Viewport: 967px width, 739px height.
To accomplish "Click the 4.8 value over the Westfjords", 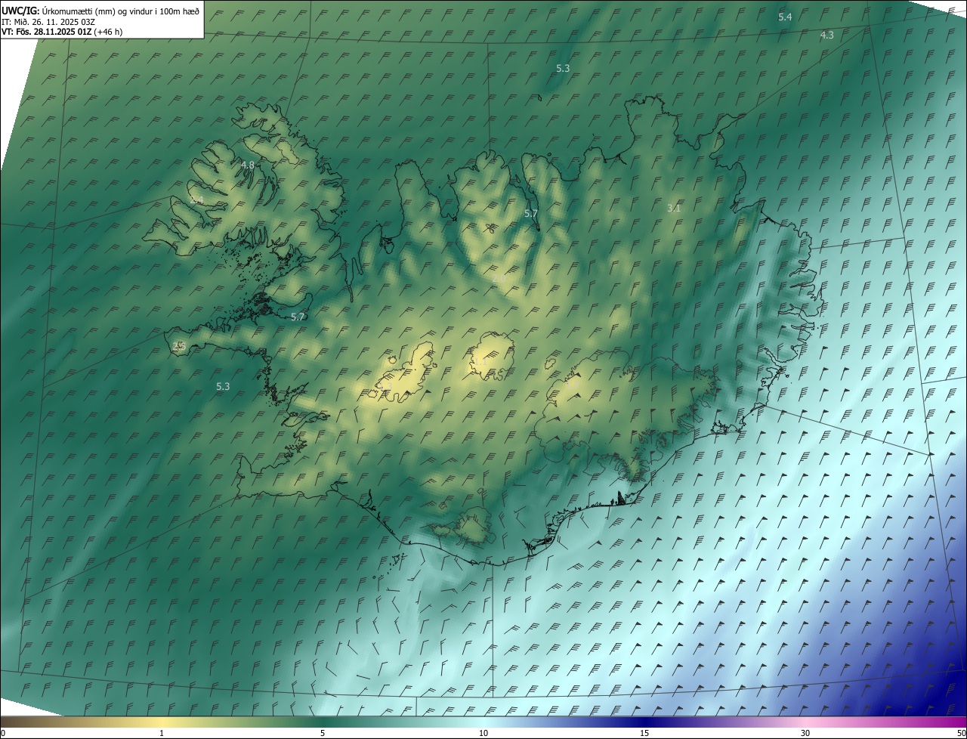I will pyautogui.click(x=248, y=165).
